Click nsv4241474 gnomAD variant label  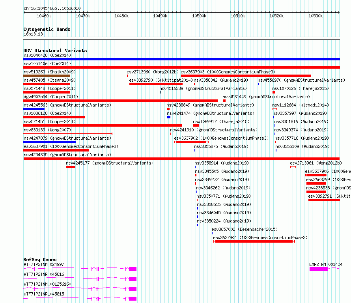(x=211, y=113)
